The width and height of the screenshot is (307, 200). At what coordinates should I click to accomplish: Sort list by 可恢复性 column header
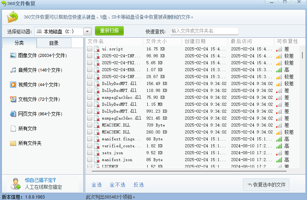287,41
